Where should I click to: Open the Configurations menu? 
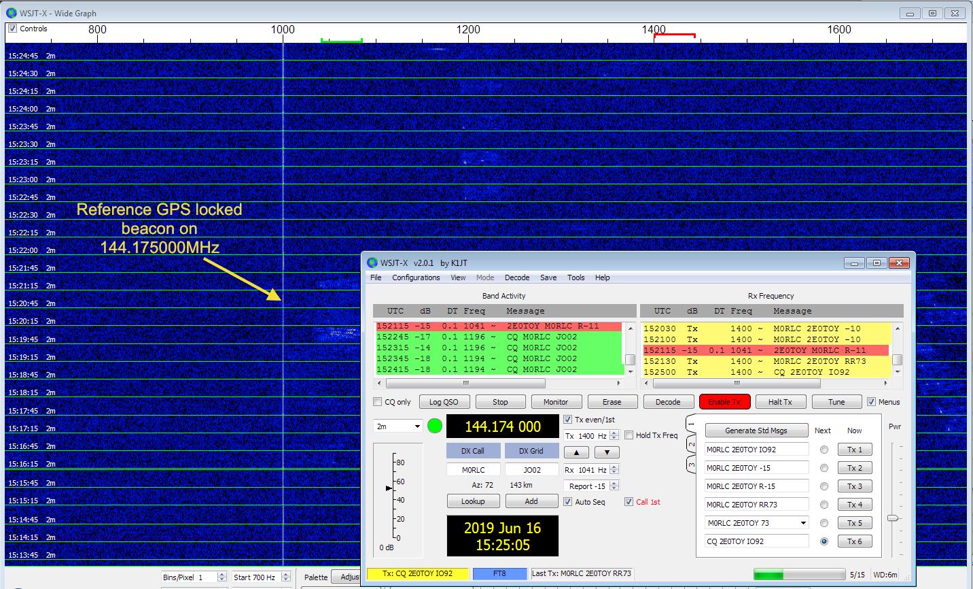416,277
